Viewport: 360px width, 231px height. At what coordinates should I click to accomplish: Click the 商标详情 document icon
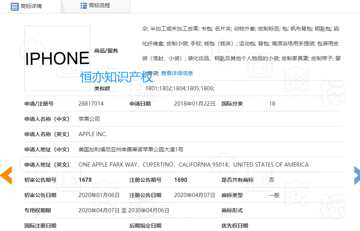tap(15, 6)
